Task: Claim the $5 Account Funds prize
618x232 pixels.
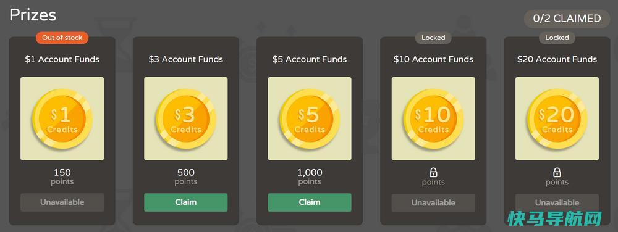Action: point(310,202)
